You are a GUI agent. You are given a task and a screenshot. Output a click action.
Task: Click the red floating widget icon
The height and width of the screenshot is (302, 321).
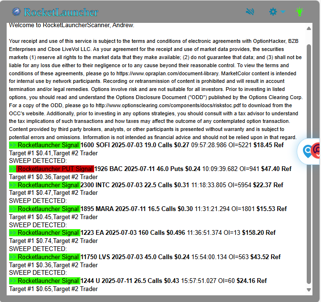pyautogui.click(x=316, y=151)
